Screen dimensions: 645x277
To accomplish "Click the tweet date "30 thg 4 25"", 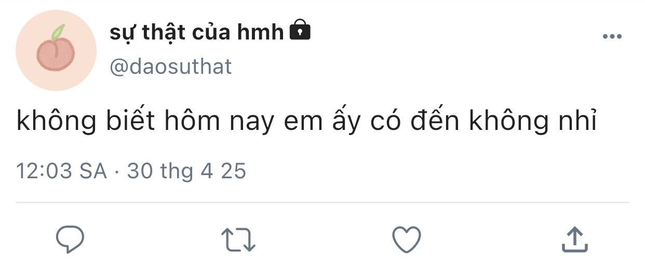I will click(x=186, y=171).
